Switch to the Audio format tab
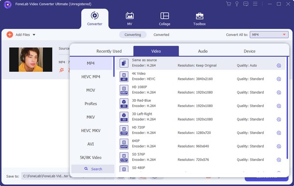Image resolution: width=294 pixels, height=186 pixels. point(203,51)
